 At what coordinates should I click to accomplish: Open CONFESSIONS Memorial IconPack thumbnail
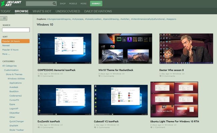(x=64, y=49)
